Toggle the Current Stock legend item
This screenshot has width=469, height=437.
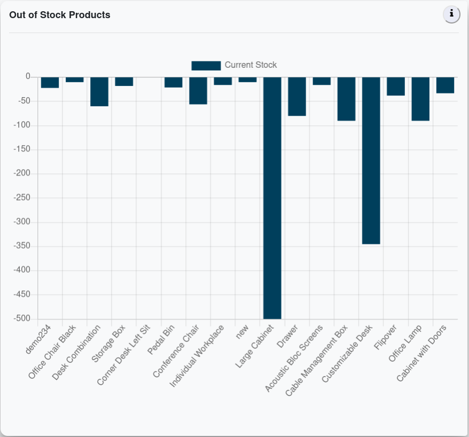(x=251, y=65)
